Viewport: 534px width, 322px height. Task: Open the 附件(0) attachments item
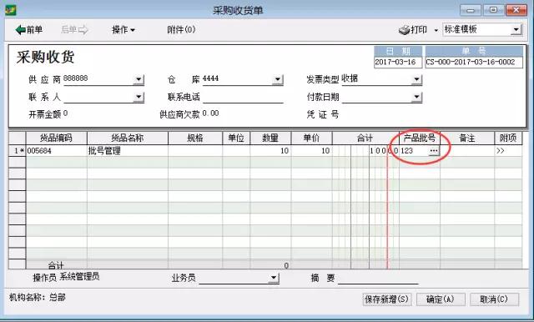[181, 29]
